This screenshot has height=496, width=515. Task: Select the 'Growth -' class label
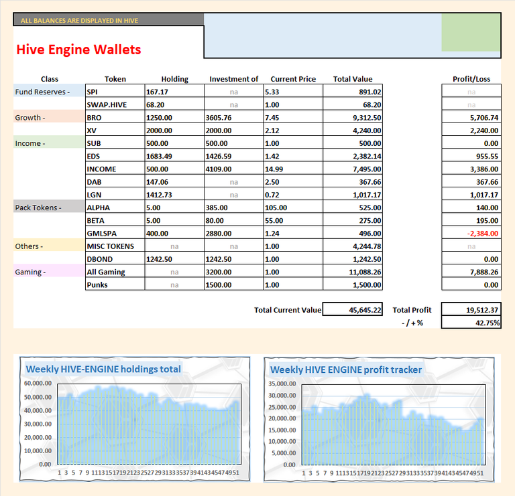(x=49, y=117)
